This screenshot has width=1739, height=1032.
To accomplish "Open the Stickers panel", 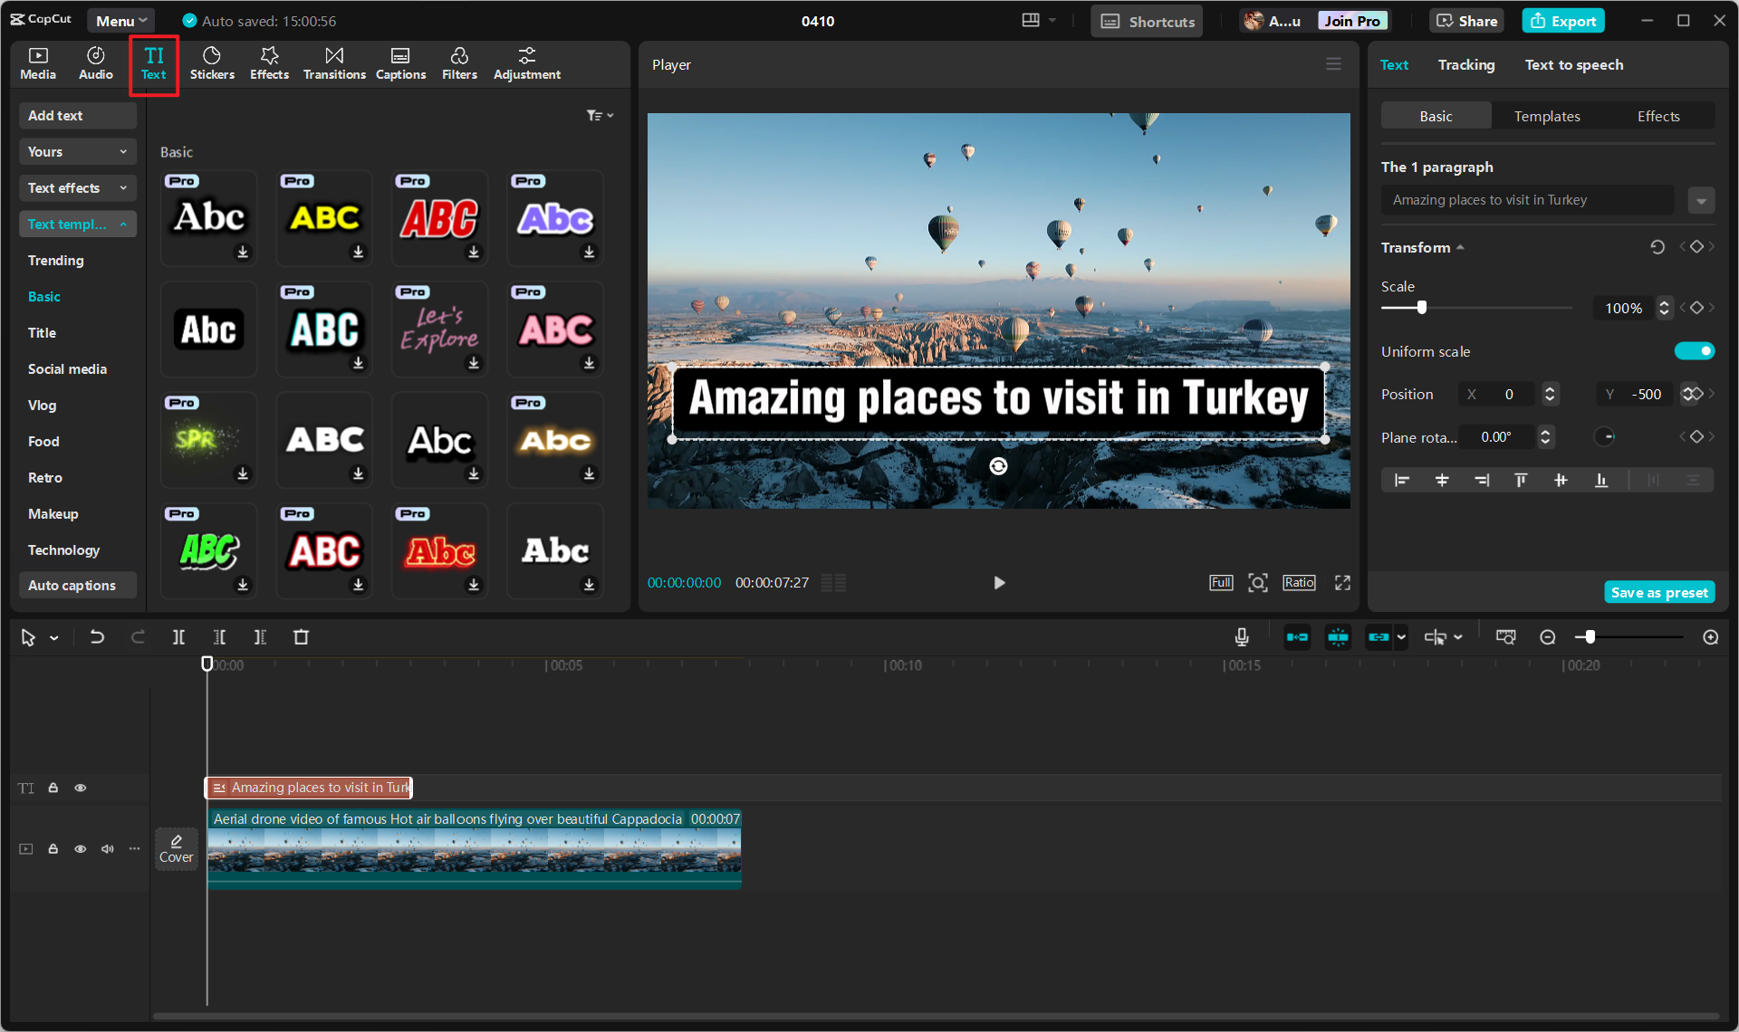I will pyautogui.click(x=212, y=63).
